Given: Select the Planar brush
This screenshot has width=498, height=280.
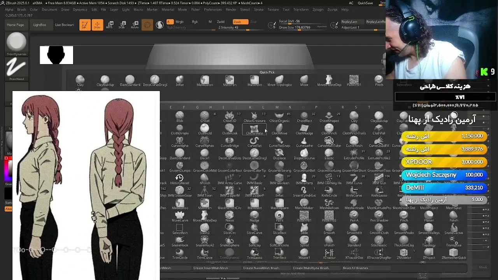Looking at the screenshot, I should coord(429,217).
